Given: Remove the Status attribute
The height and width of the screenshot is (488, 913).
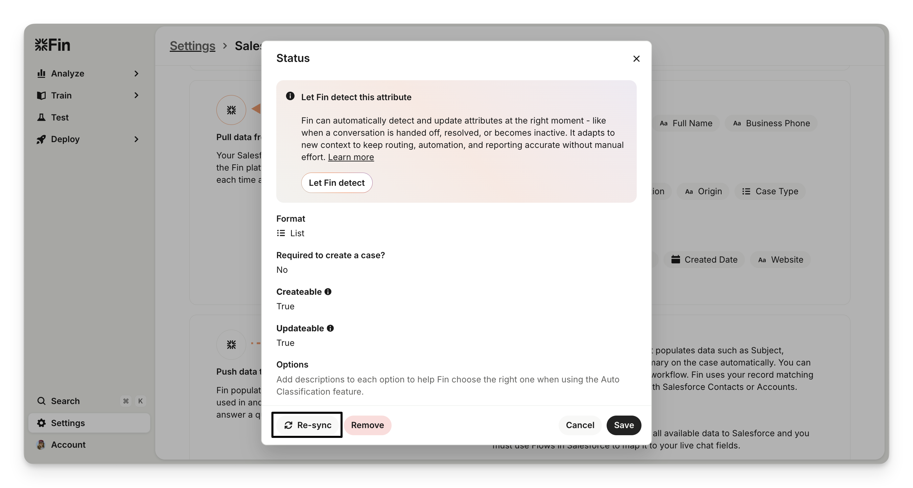Looking at the screenshot, I should click(367, 425).
